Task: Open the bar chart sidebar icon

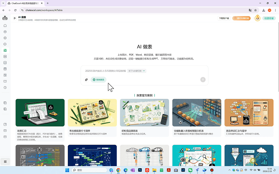Action: [5, 63]
